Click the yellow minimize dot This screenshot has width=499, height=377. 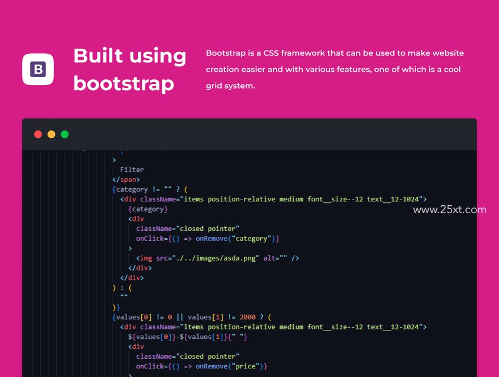coord(51,134)
